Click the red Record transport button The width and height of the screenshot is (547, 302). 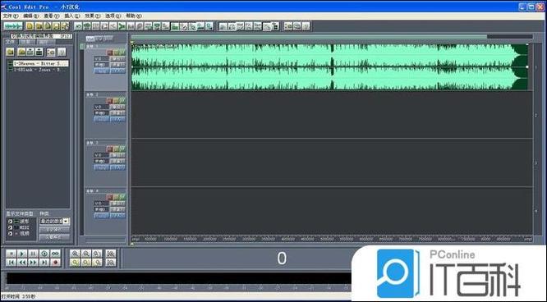55,263
